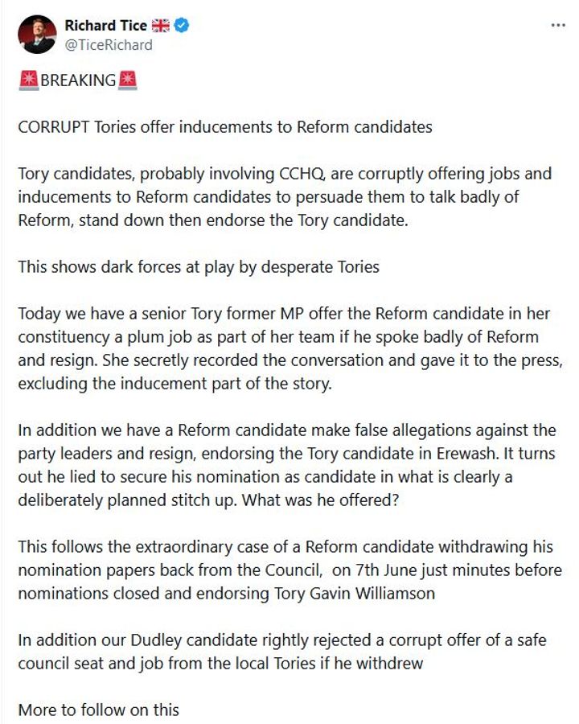Click the 'CORRUPT Tories offer inducements' headline
Screen dimensions: 579x724
coord(225,127)
